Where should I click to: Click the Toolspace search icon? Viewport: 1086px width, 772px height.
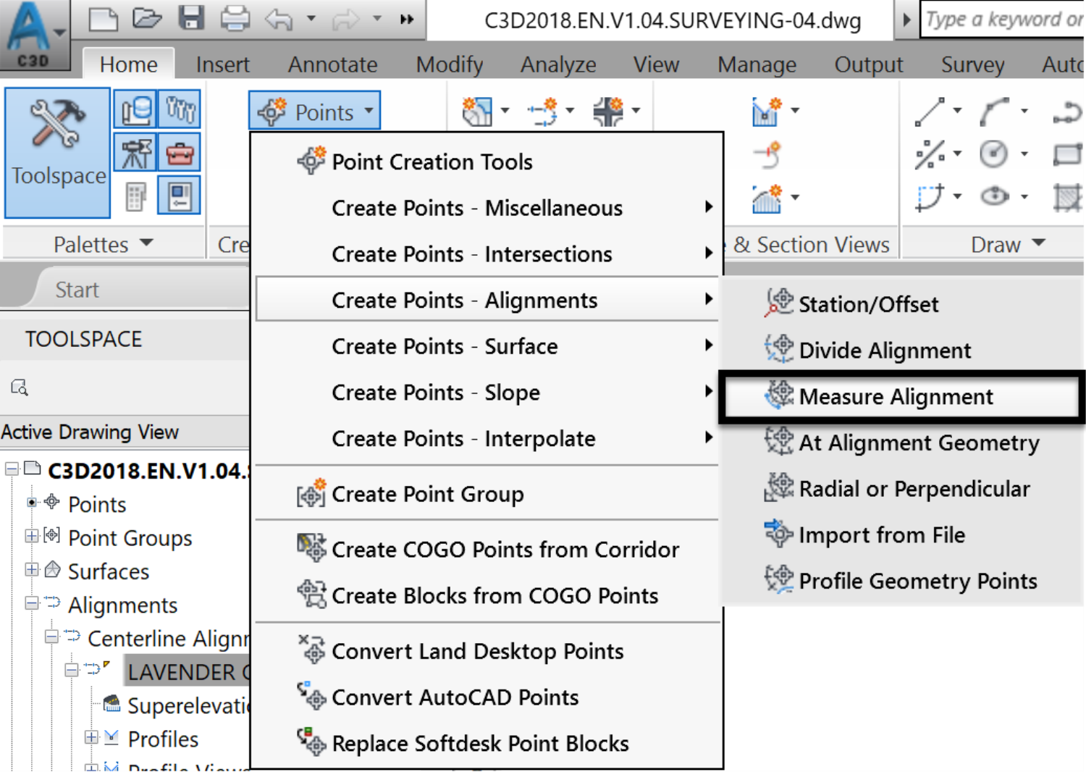tap(20, 387)
